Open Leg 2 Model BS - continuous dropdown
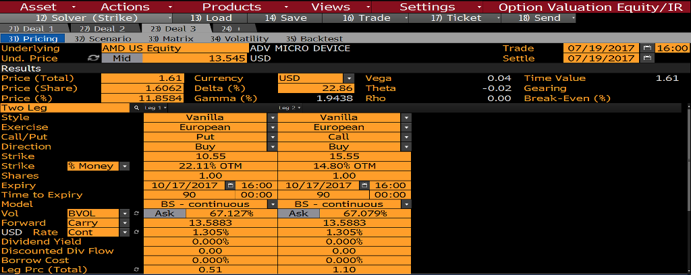 pos(406,204)
